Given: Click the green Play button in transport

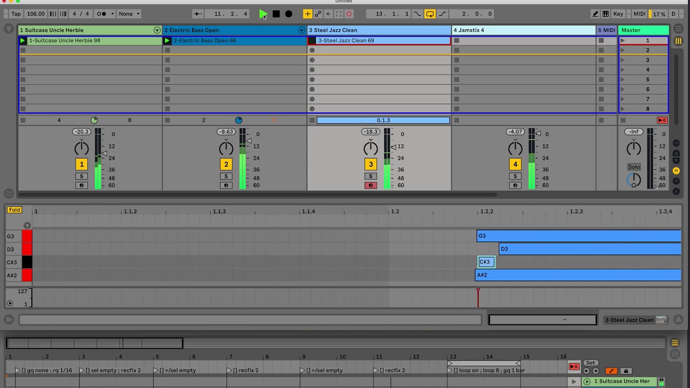Looking at the screenshot, I should [263, 14].
